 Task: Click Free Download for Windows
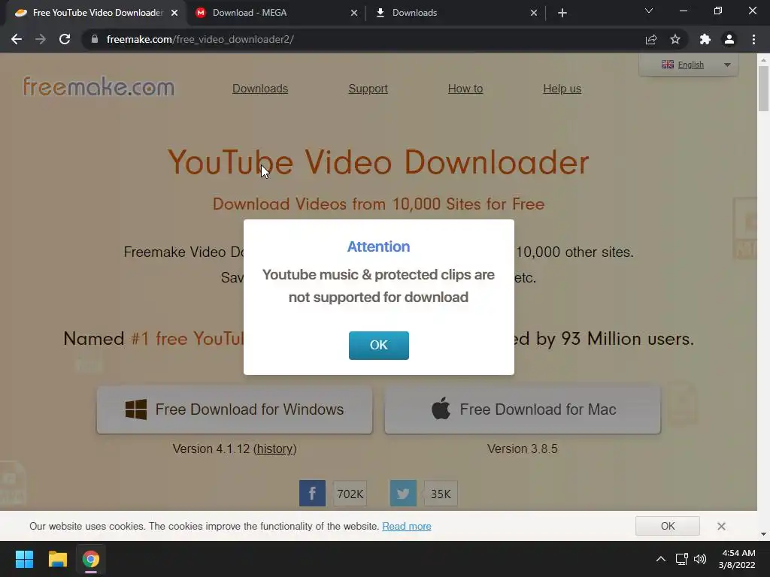click(235, 409)
